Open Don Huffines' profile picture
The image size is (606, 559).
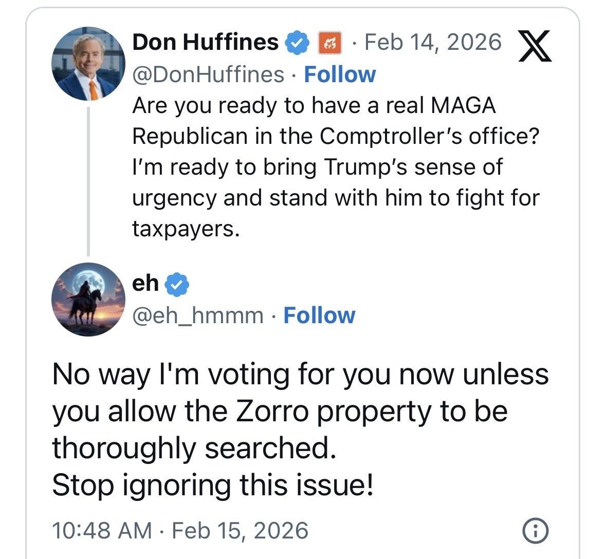88,64
